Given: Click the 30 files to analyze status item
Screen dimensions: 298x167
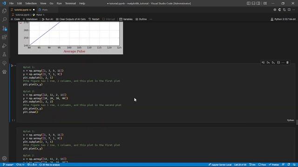Looking at the screenshot, I should (x=49, y=165).
